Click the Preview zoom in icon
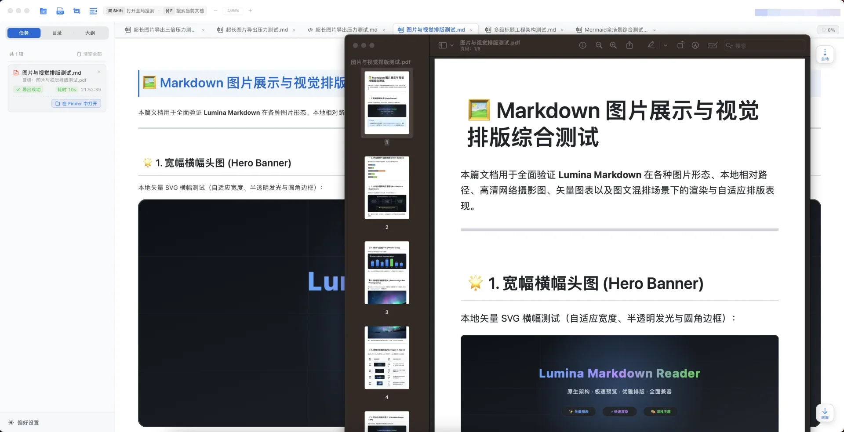The height and width of the screenshot is (432, 844). tap(613, 45)
